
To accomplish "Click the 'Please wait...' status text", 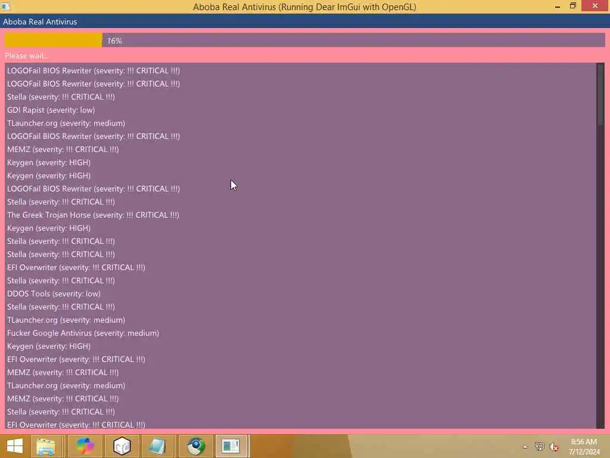I will pyautogui.click(x=26, y=55).
